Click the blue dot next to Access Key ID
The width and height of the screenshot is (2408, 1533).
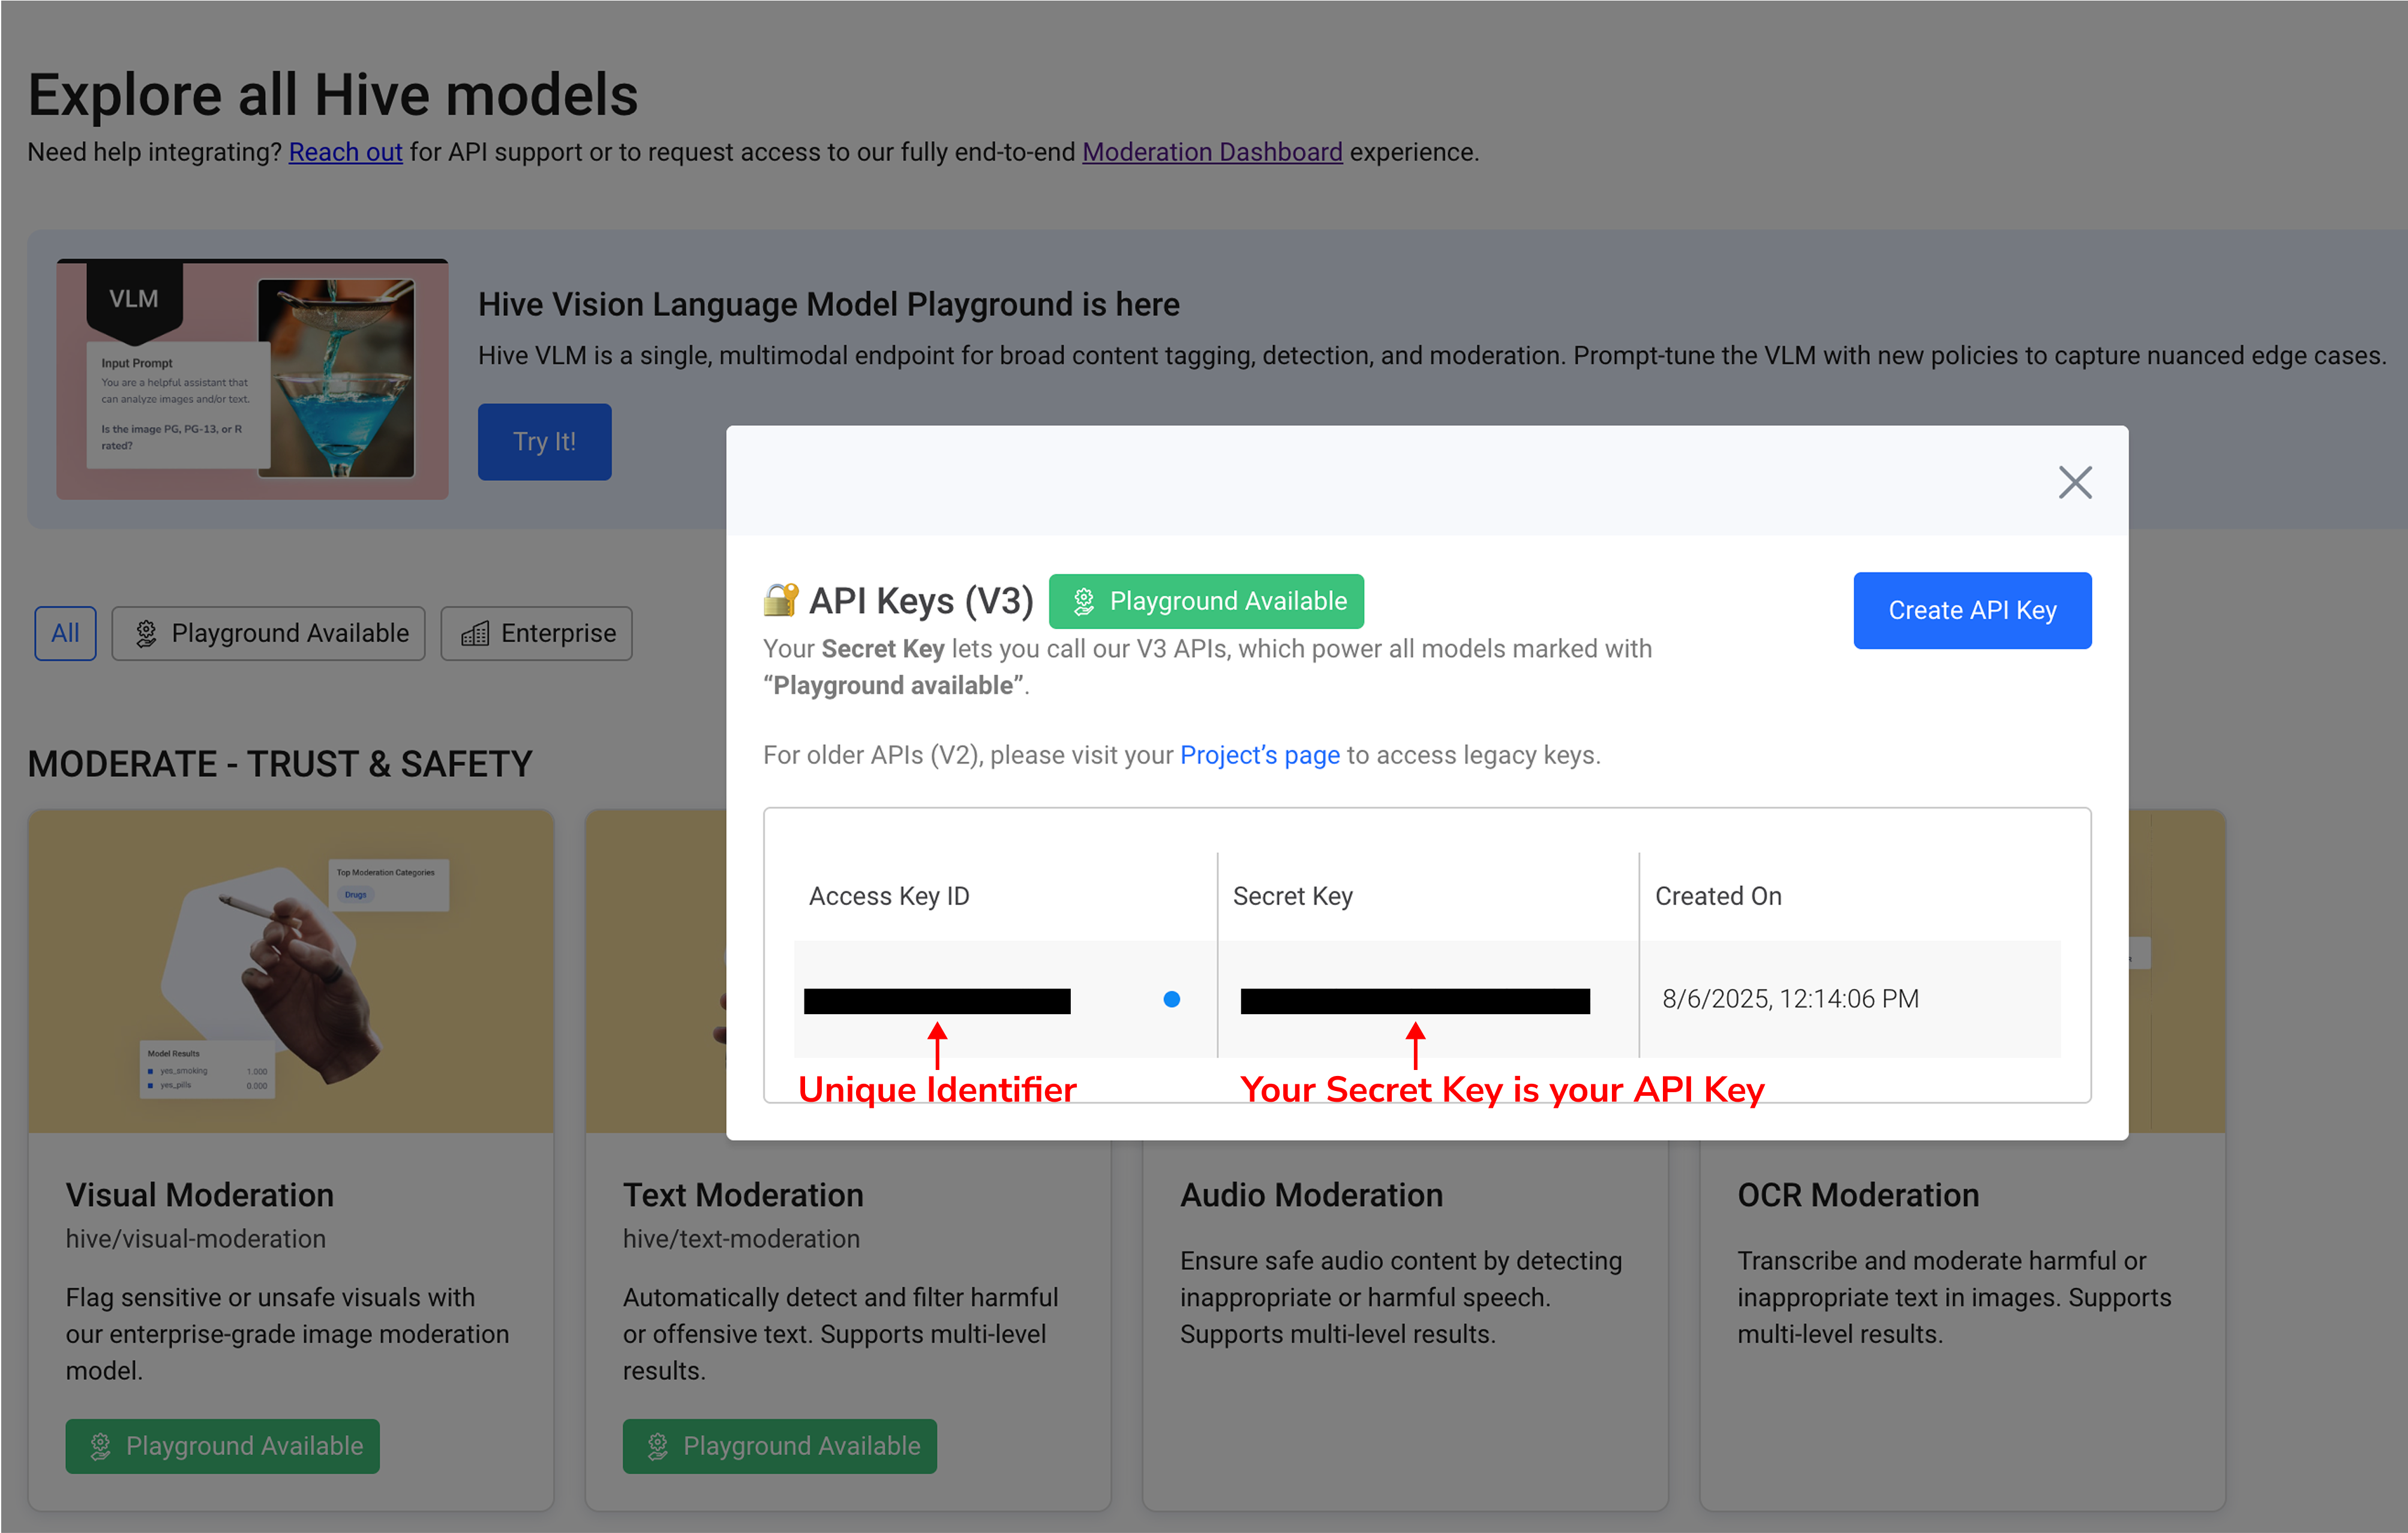[1171, 999]
